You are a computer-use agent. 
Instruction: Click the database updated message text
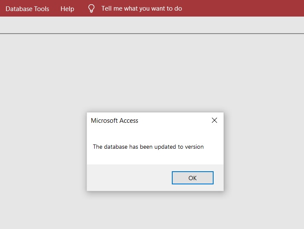(148, 147)
